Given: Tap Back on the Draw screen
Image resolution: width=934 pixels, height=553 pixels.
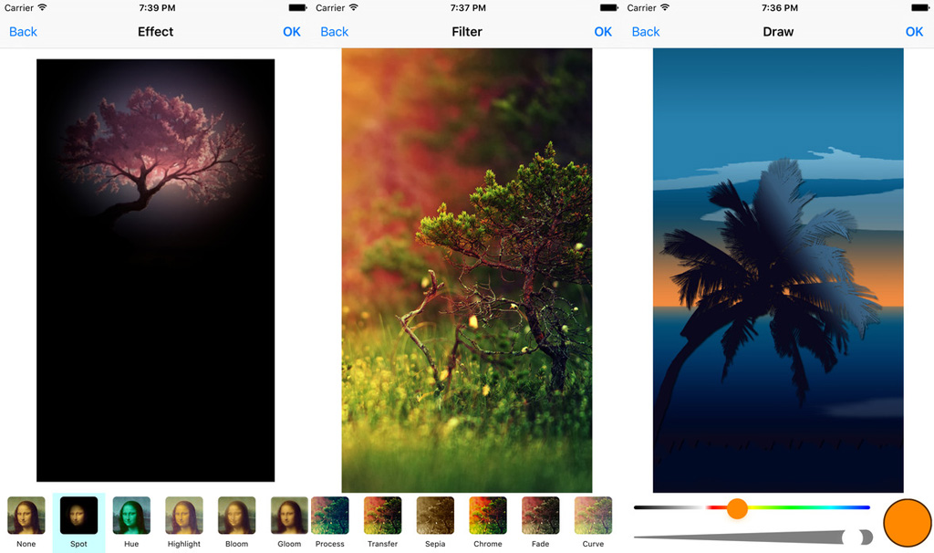Looking at the screenshot, I should tap(646, 32).
